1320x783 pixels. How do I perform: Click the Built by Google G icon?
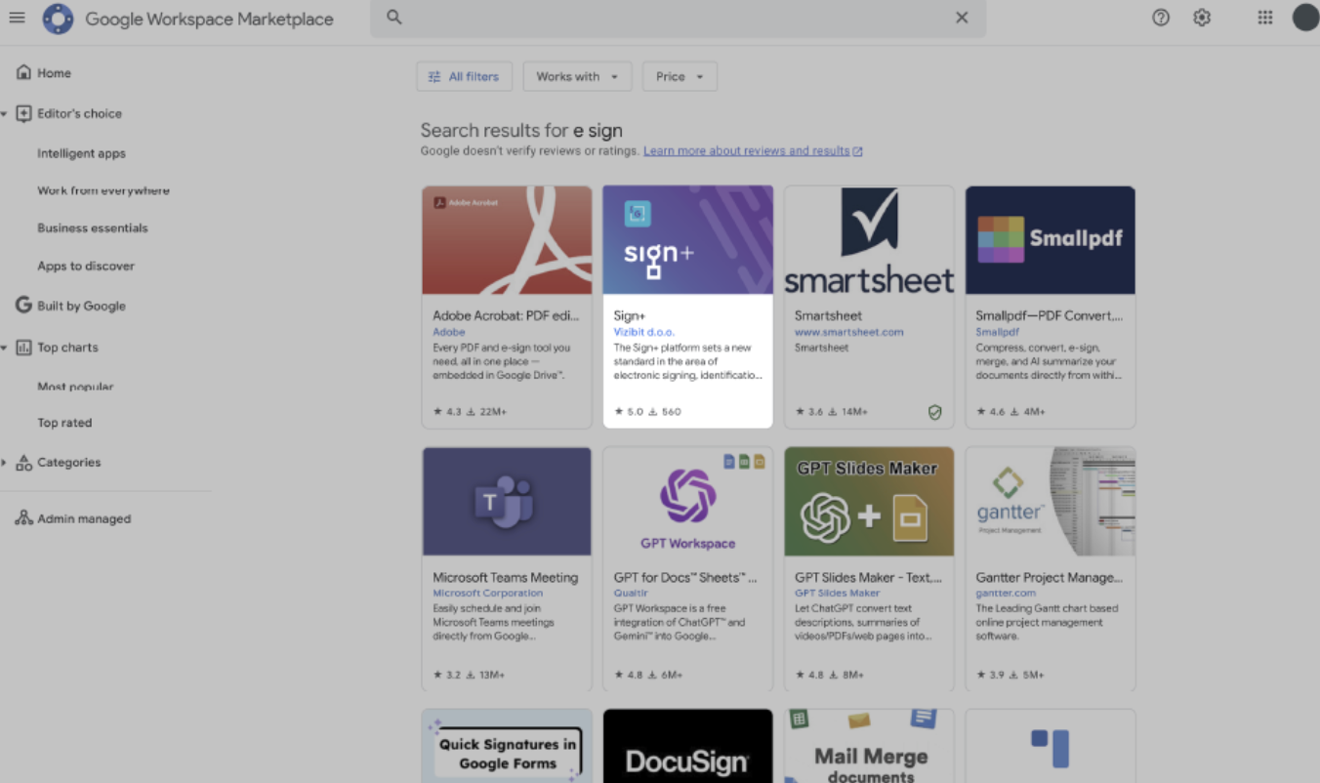(x=23, y=305)
